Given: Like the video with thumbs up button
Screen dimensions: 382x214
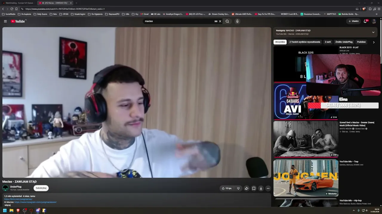Looking at the screenshot, I should click(x=227, y=188).
